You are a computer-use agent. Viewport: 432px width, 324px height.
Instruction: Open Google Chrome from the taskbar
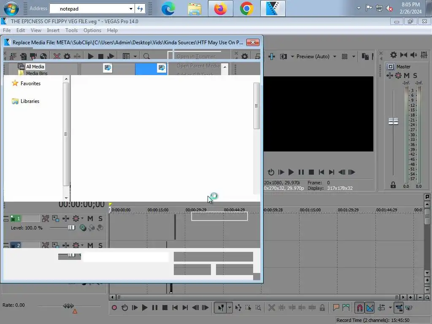point(246,8)
